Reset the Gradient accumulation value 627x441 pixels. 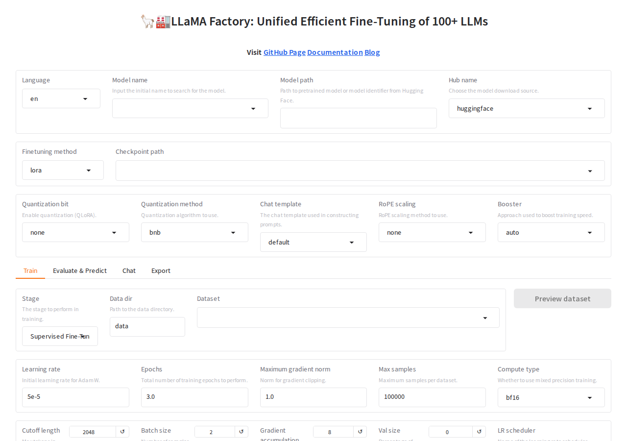coord(360,432)
